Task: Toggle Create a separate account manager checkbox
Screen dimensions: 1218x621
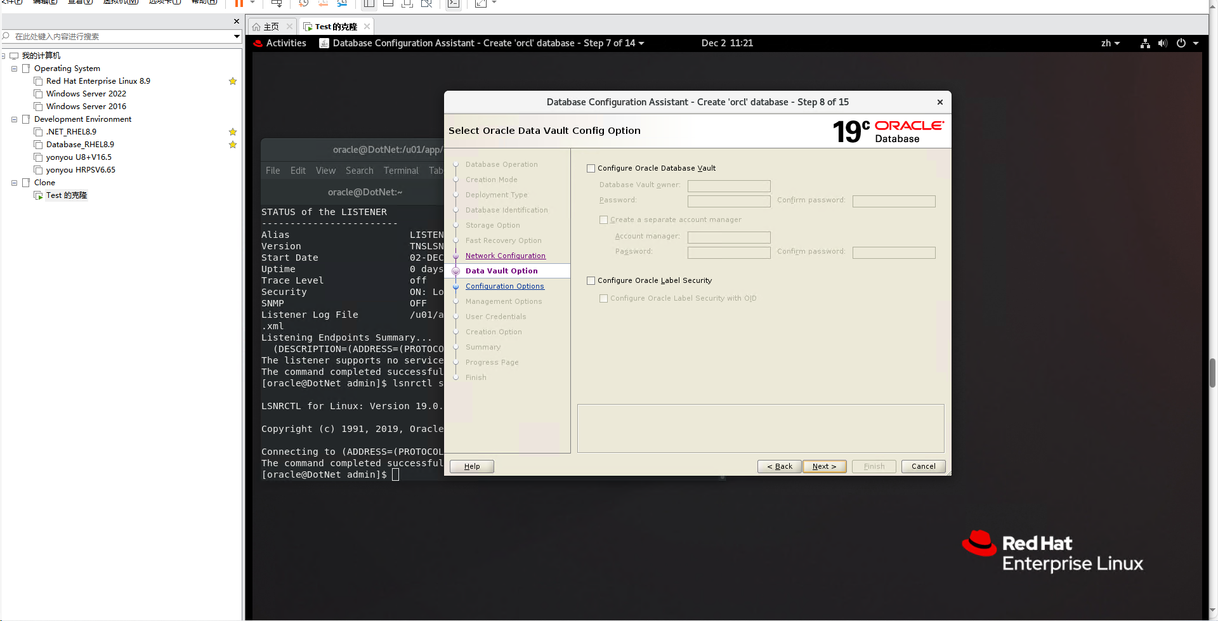Action: [604, 220]
